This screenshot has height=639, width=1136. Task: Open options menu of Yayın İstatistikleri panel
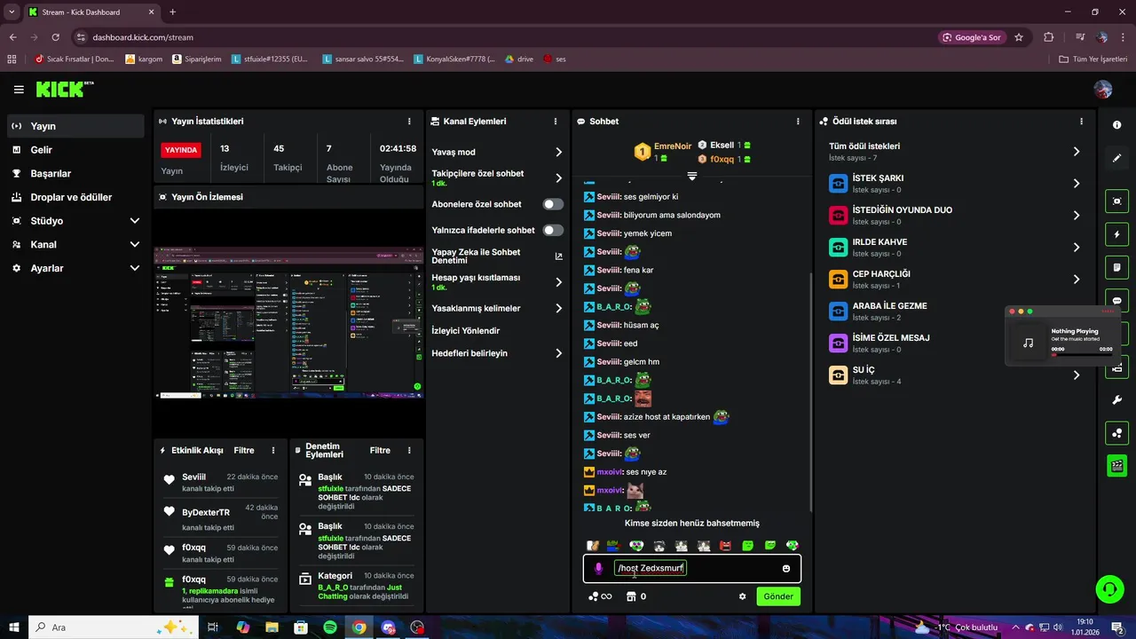click(x=409, y=122)
